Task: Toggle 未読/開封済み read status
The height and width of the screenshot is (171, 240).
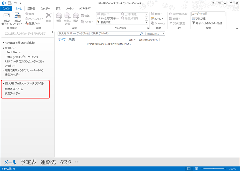Action: (179, 14)
